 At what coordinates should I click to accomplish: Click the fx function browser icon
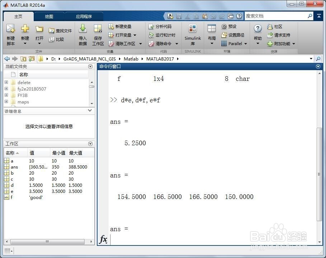pos(103,239)
